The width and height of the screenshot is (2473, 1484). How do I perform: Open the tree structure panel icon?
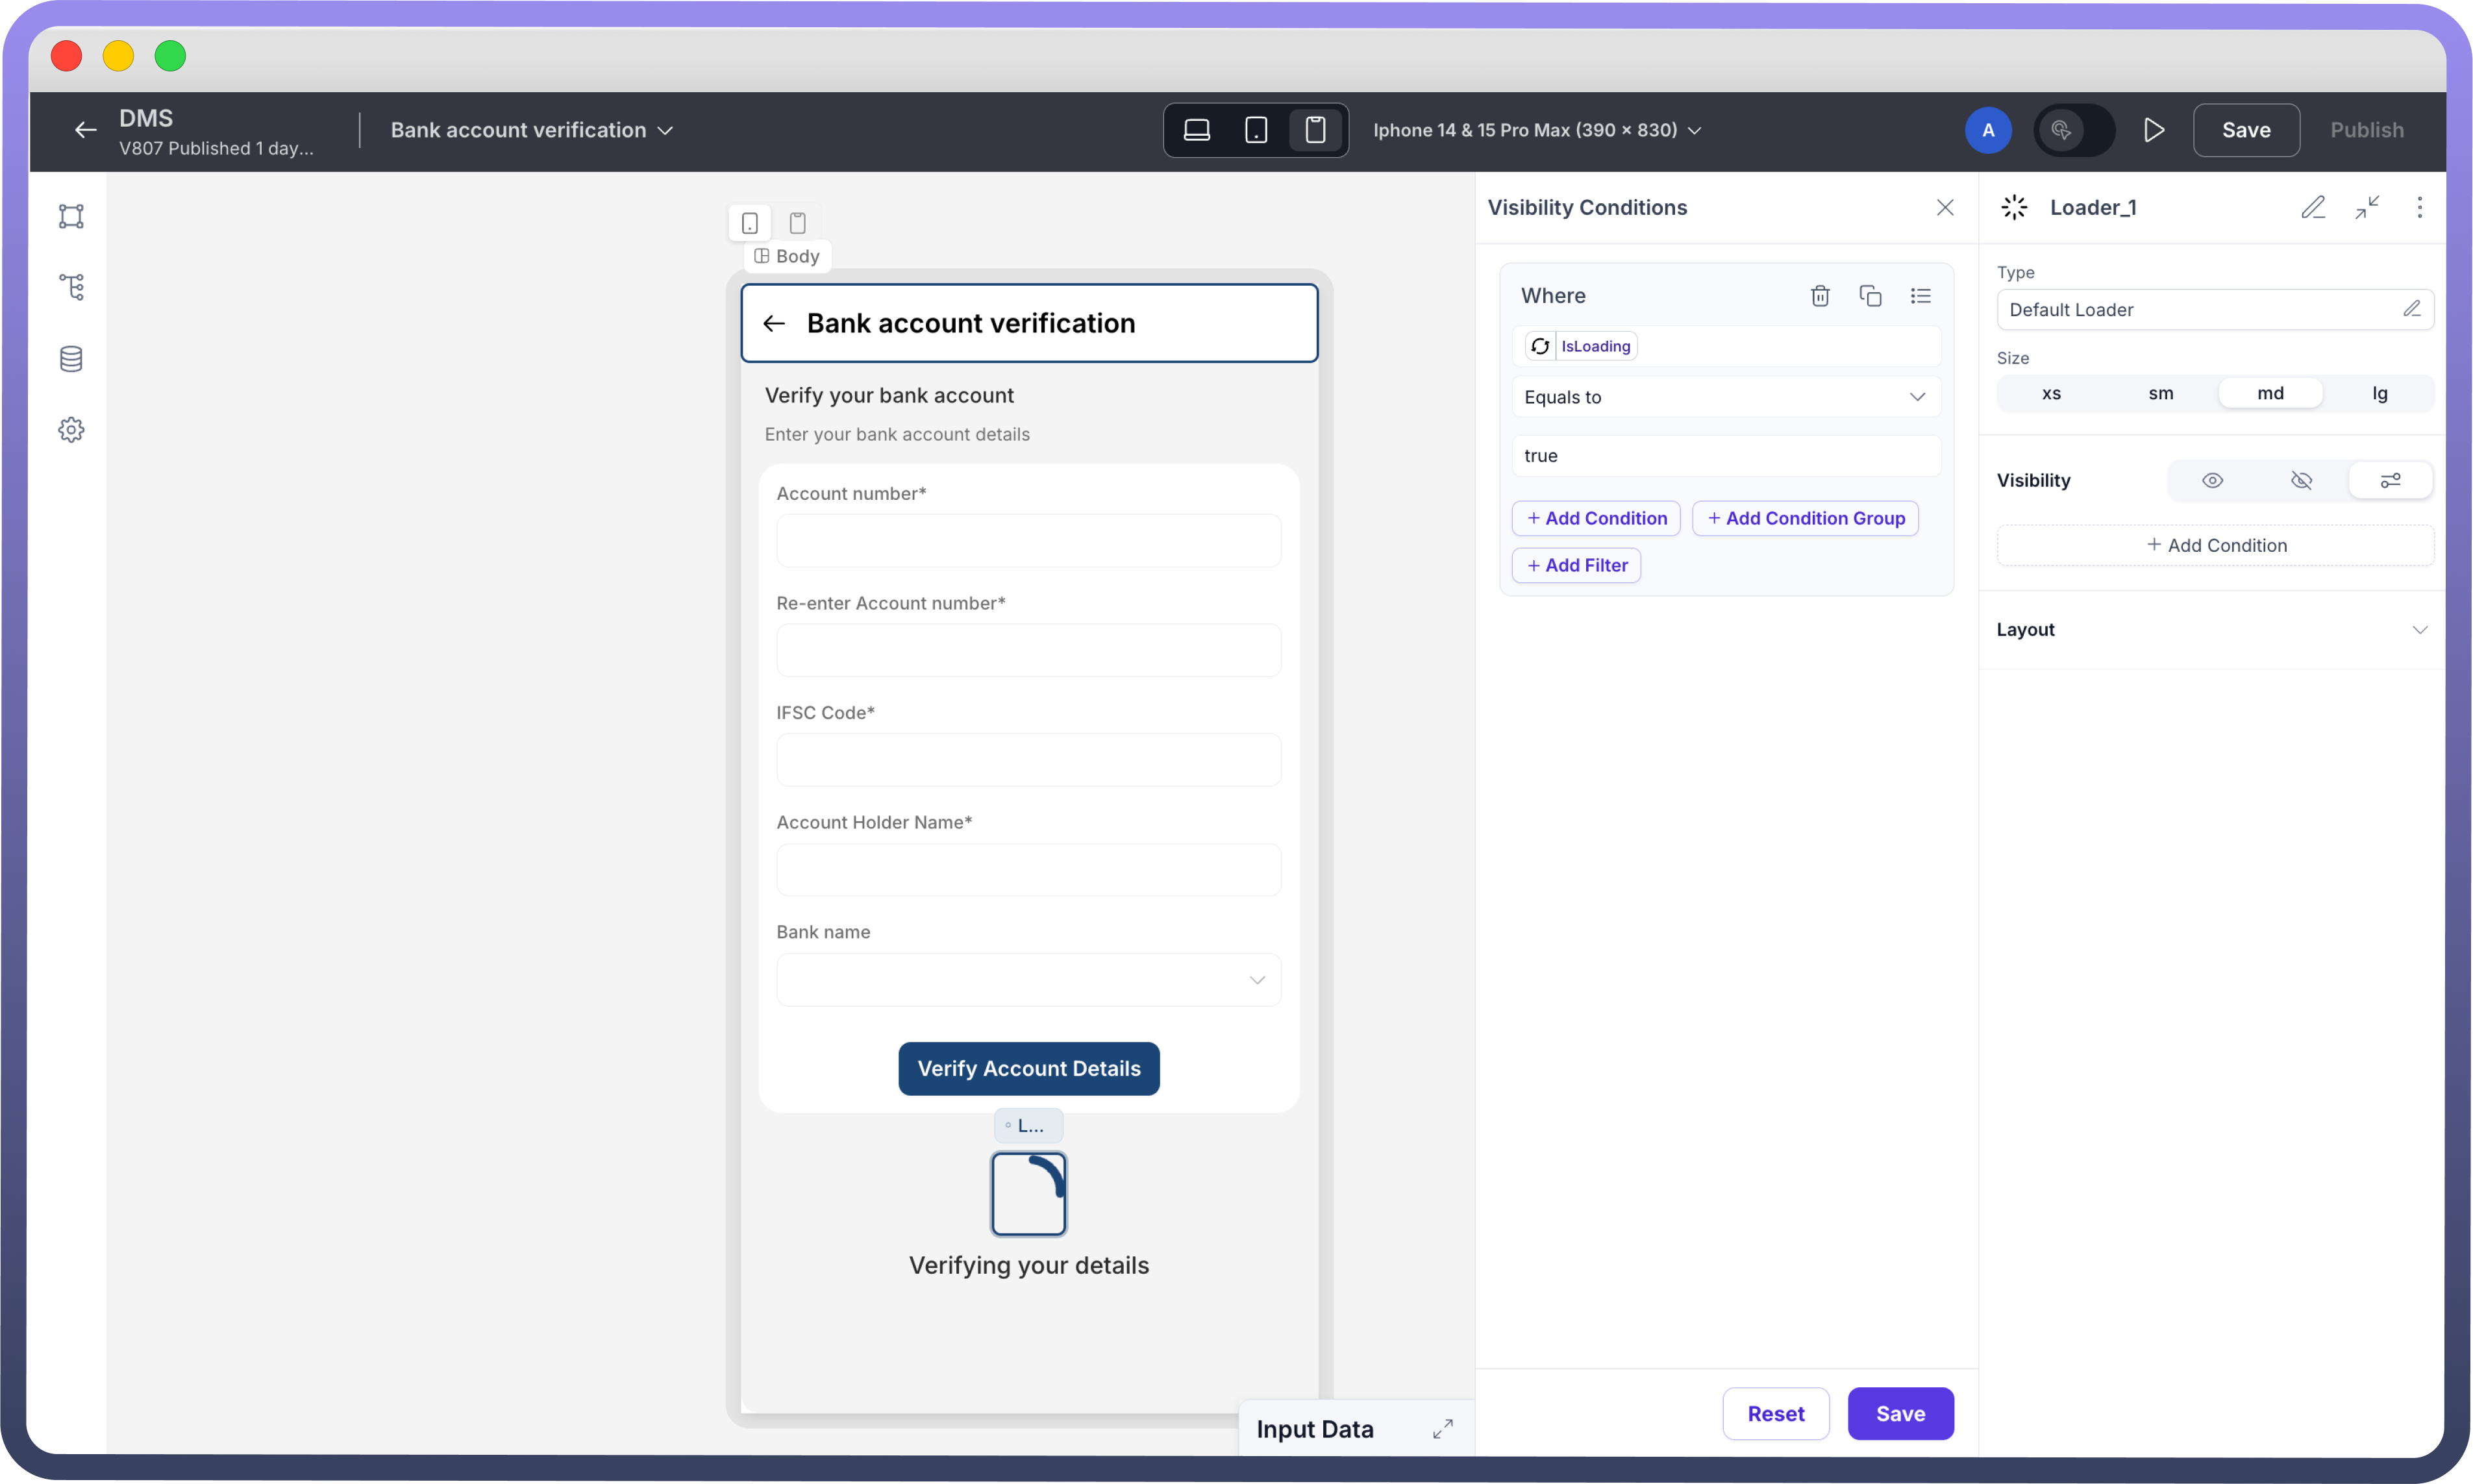pos(71,288)
